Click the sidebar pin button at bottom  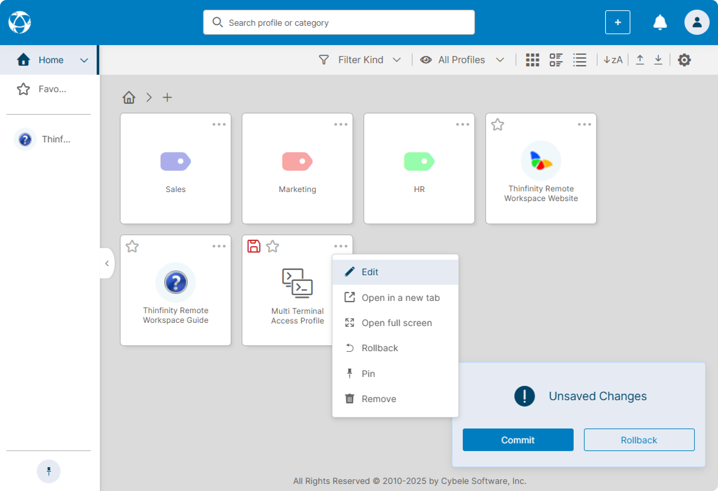point(49,471)
